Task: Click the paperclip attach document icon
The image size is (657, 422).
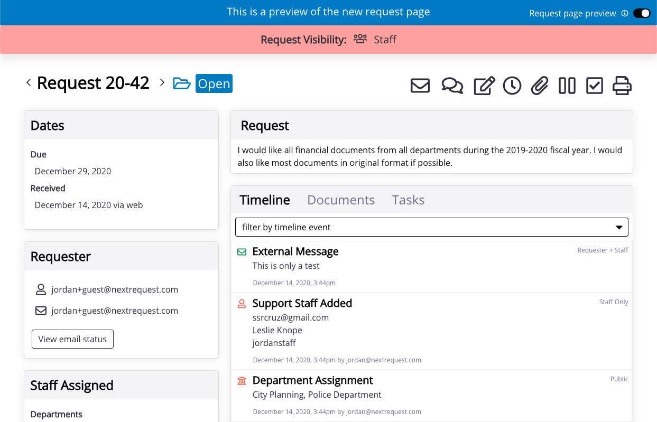Action: 539,86
